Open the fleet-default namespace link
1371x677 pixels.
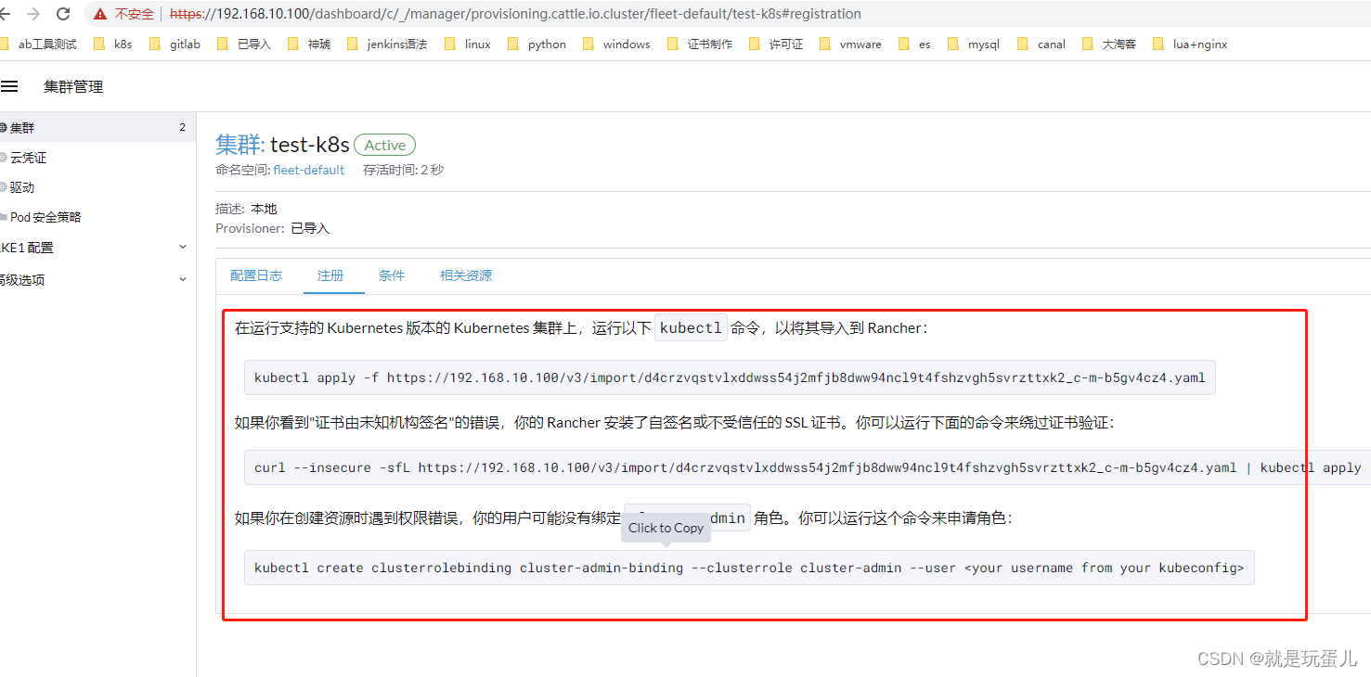pyautogui.click(x=309, y=171)
